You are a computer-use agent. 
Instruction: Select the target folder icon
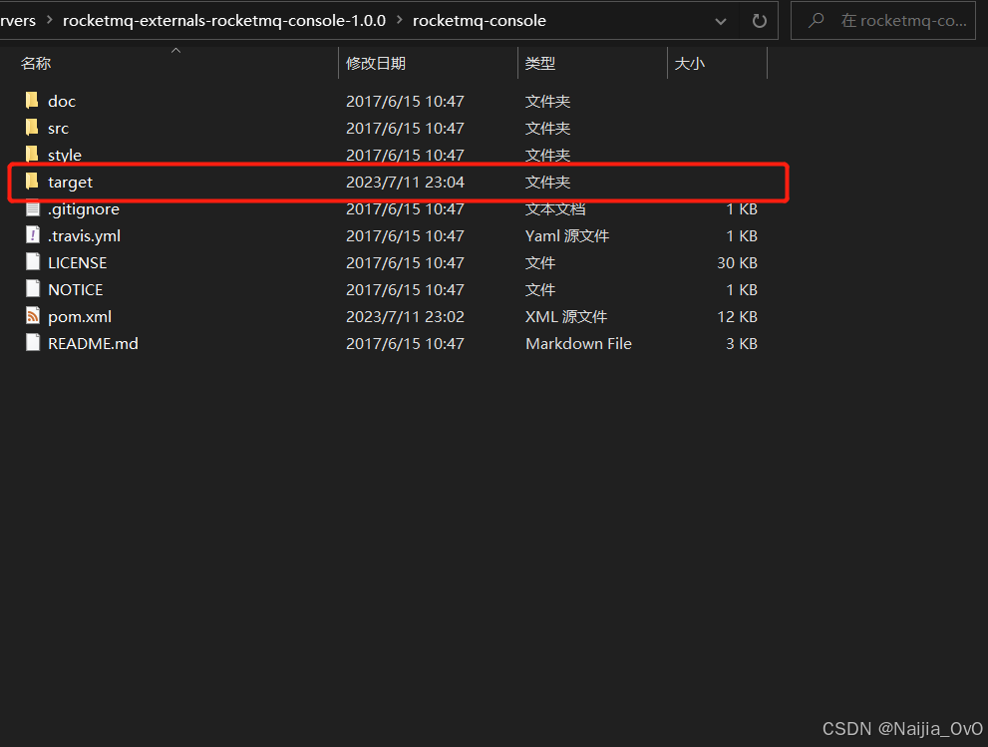pos(32,182)
